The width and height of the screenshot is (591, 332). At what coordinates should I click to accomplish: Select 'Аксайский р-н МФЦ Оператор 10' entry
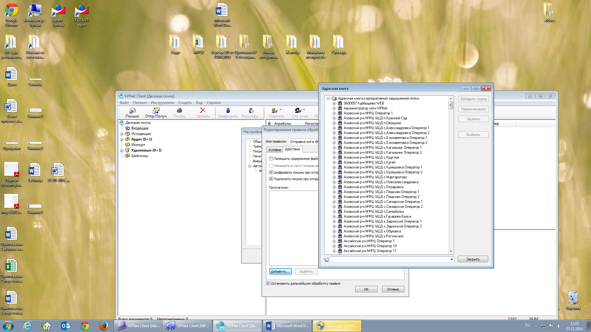tap(370, 246)
